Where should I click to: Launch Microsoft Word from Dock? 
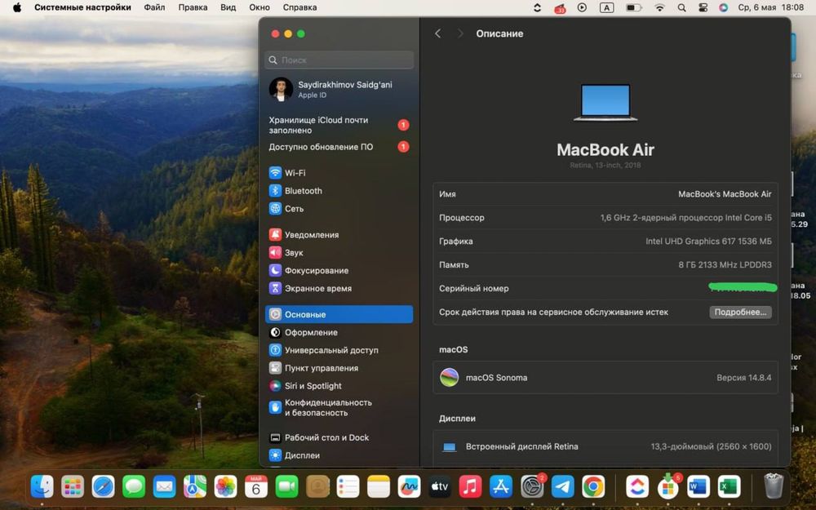[698, 487]
